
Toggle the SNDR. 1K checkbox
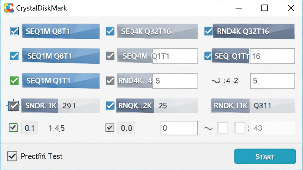(14, 106)
